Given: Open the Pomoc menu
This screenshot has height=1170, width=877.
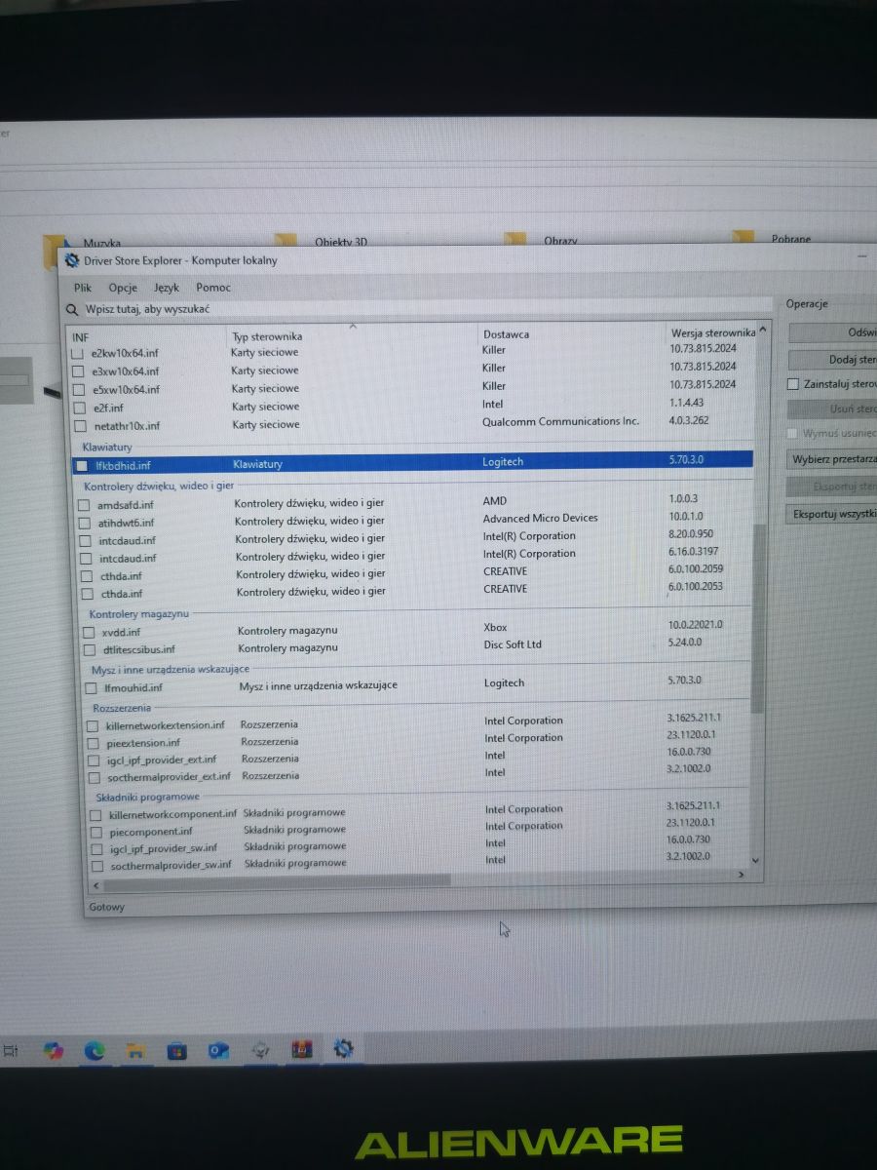Looking at the screenshot, I should click(213, 288).
